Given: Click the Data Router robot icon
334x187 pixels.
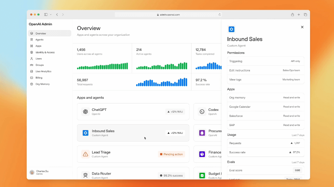Looking at the screenshot, I should click(85, 175).
